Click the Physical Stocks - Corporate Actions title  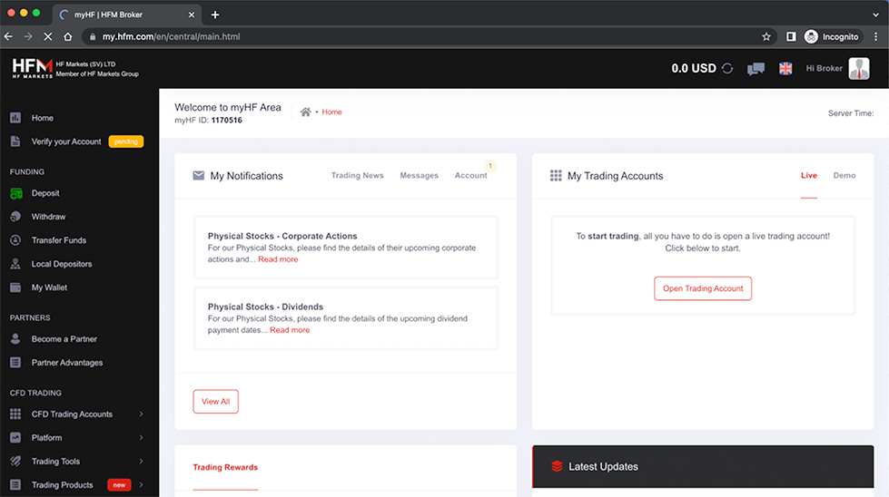pos(282,236)
